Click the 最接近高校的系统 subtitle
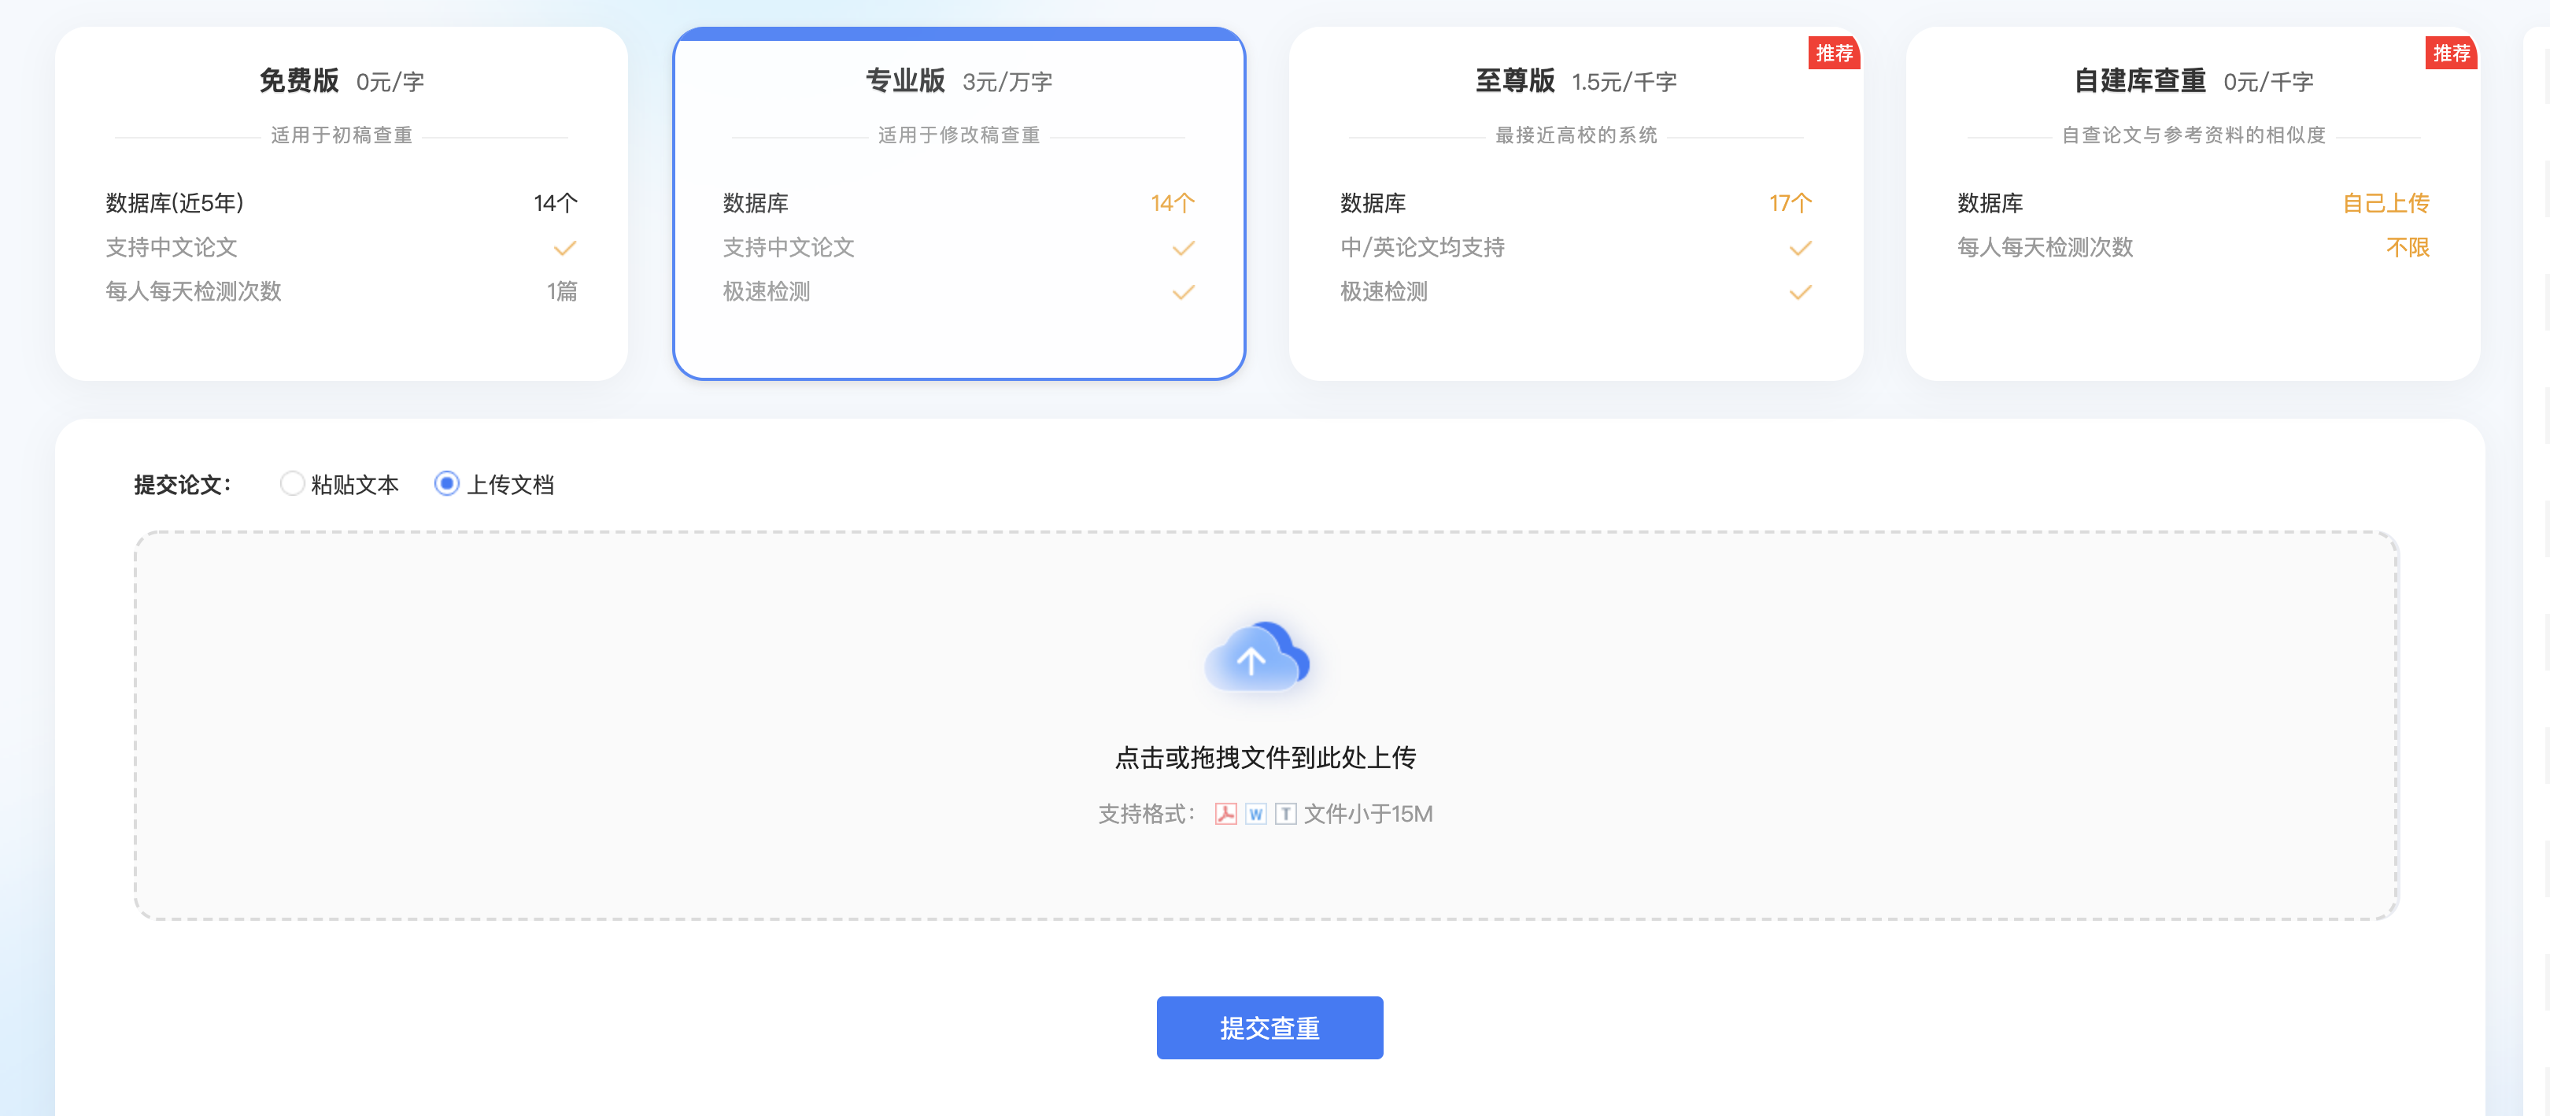This screenshot has height=1116, width=2550. point(1576,135)
